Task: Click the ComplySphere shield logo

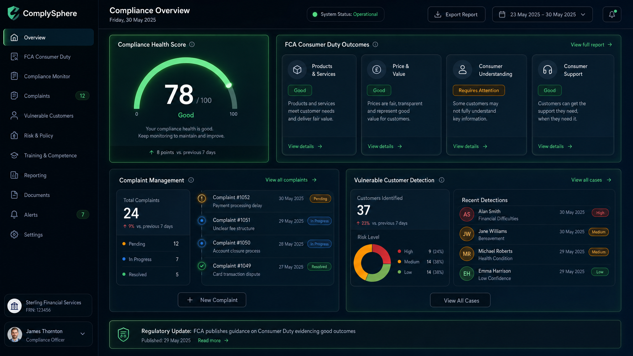Action: [x=13, y=13]
